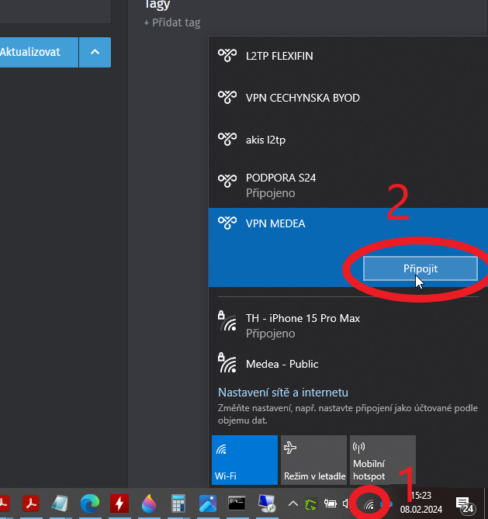Click the VPN icon beside VPN CECHYNSKA BYOD
Image resolution: width=488 pixels, height=519 pixels.
tap(227, 97)
